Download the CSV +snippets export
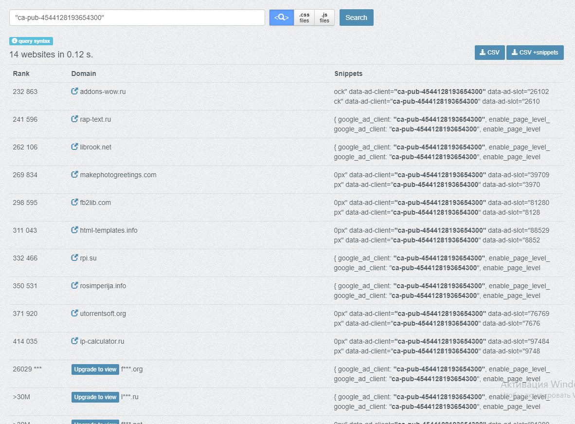 (535, 53)
